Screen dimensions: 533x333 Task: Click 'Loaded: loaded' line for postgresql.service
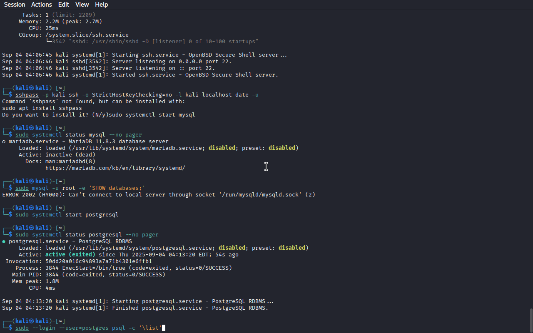(164, 248)
